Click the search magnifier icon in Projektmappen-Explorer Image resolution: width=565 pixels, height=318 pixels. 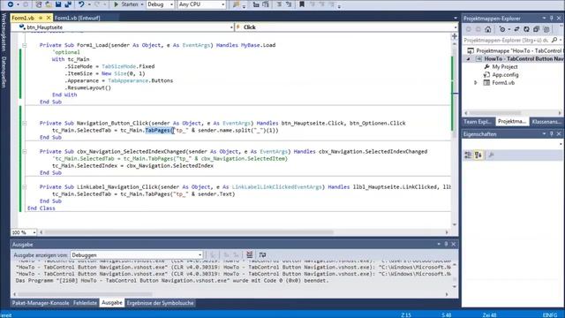click(x=554, y=40)
